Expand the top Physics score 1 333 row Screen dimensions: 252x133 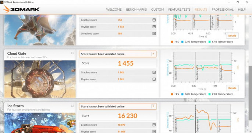click(x=154, y=27)
